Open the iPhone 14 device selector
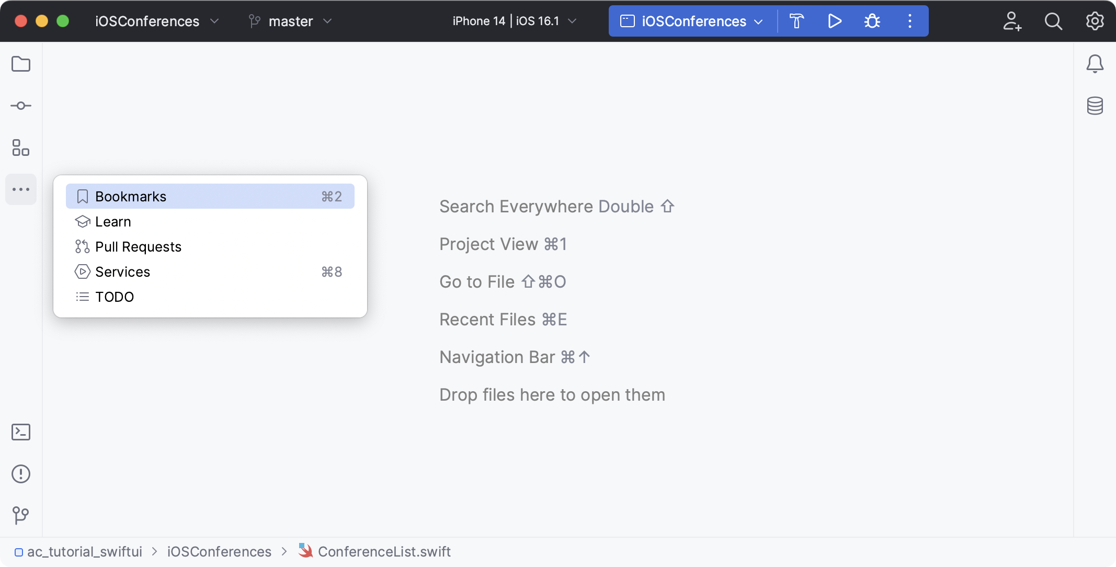 [x=515, y=21]
